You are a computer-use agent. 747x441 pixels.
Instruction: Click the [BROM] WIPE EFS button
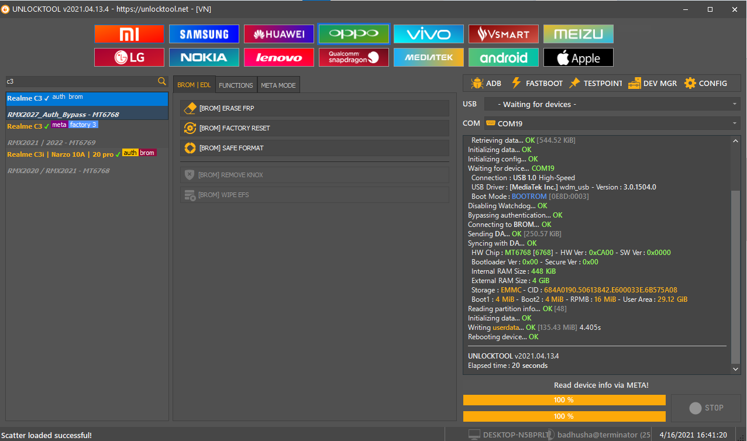click(x=315, y=195)
